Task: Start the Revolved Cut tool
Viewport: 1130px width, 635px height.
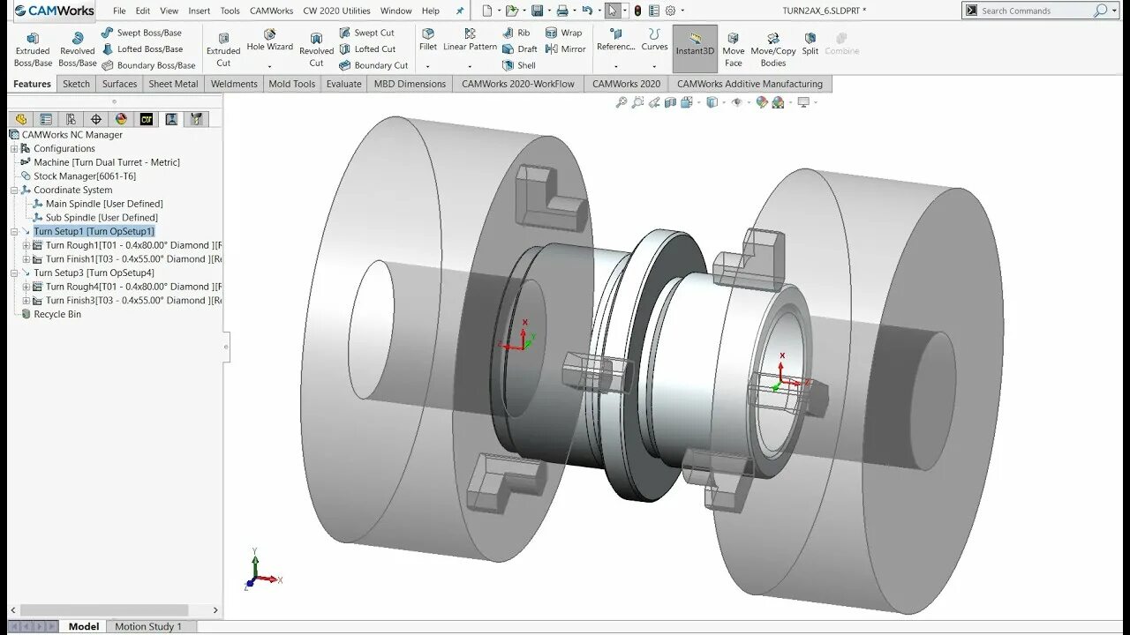Action: 316,50
